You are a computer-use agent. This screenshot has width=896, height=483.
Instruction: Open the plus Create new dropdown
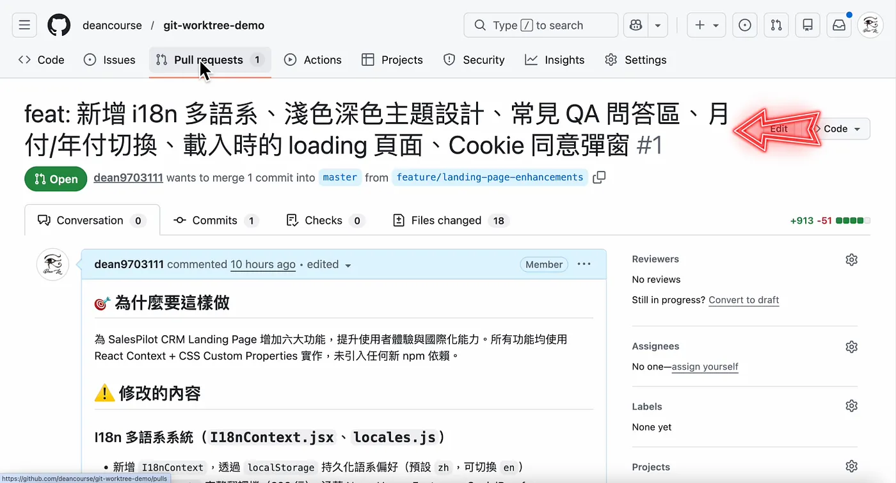point(707,25)
